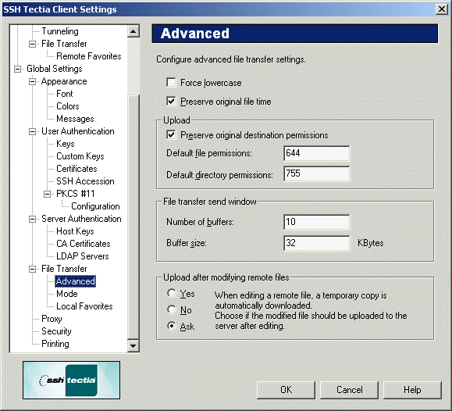Click the Default file permissions field
Viewport: 452px width, 411px height.
click(316, 153)
